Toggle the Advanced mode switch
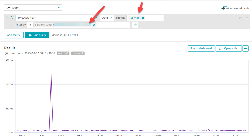The height and width of the screenshot is (138, 252). coord(225,8)
